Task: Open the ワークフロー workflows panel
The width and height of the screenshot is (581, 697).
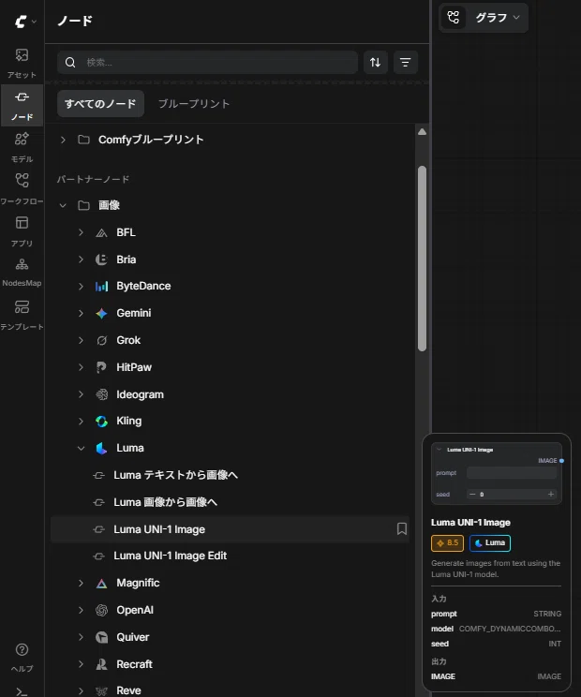Action: pyautogui.click(x=22, y=189)
